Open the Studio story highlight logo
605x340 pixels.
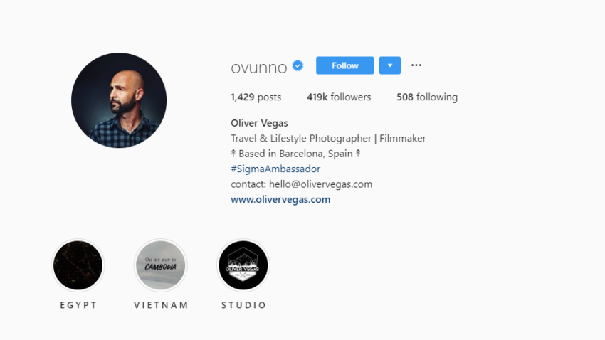pos(243,265)
